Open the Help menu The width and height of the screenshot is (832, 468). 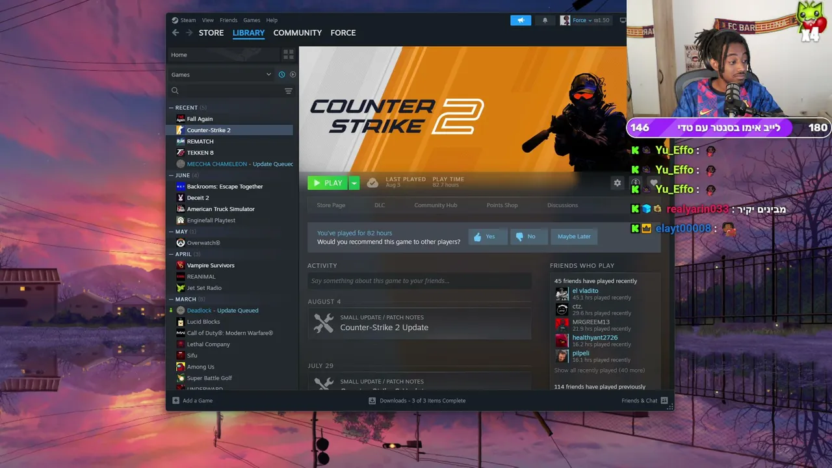[x=272, y=20]
